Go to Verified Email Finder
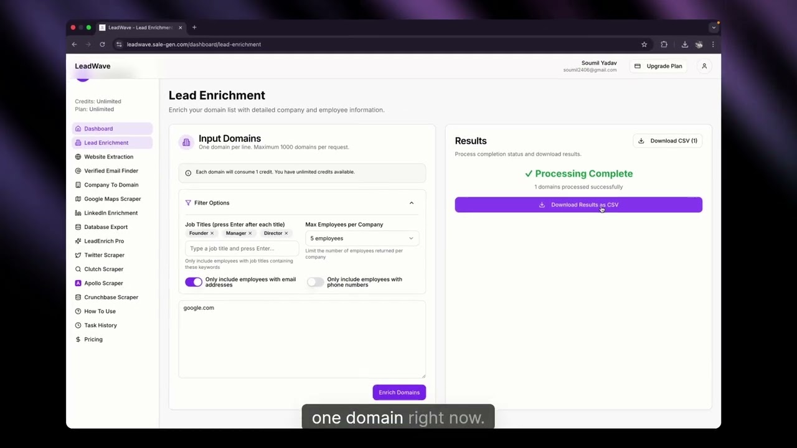The image size is (797, 448). click(111, 170)
